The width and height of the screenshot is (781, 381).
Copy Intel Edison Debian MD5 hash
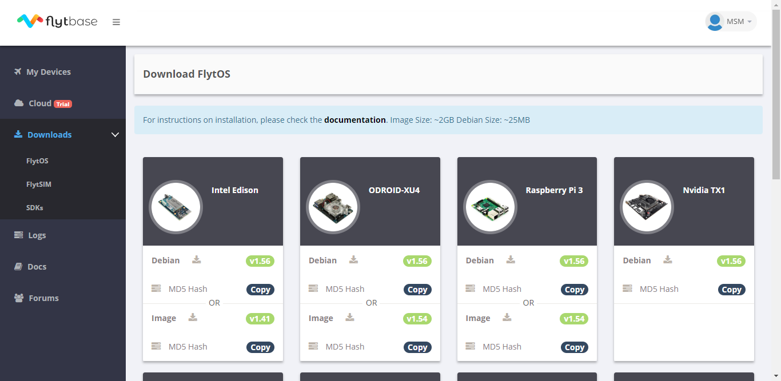pos(260,290)
